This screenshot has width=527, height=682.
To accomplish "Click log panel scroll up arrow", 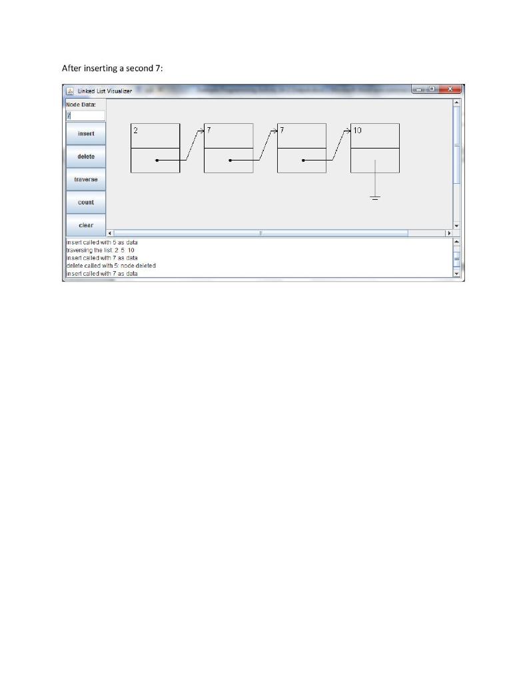I will [x=456, y=241].
